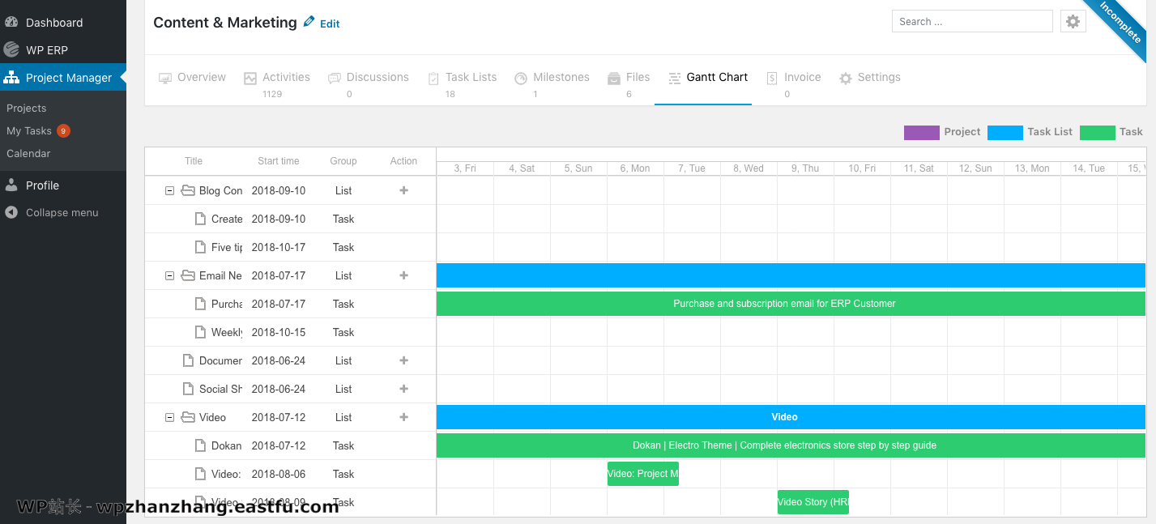Click the Dashboard sidebar icon

(11, 23)
